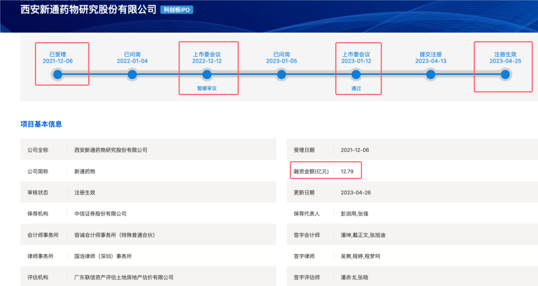
Task: Click the 审核状态 value 注册生效
Action: [85, 192]
